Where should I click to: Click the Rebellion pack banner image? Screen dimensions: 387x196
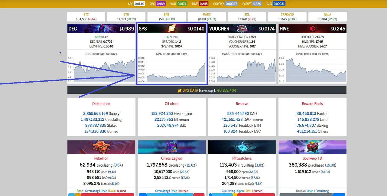(x=101, y=147)
